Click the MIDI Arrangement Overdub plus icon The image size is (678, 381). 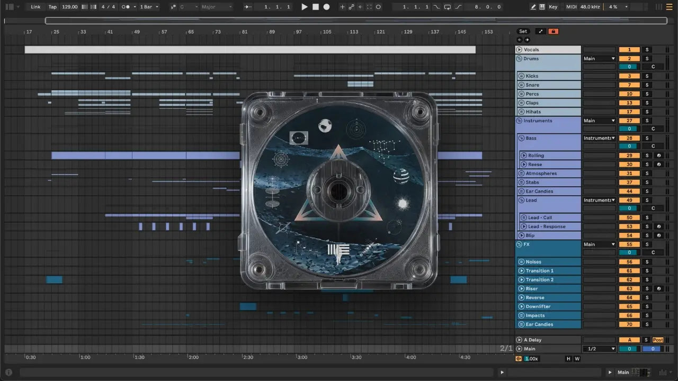coord(342,7)
